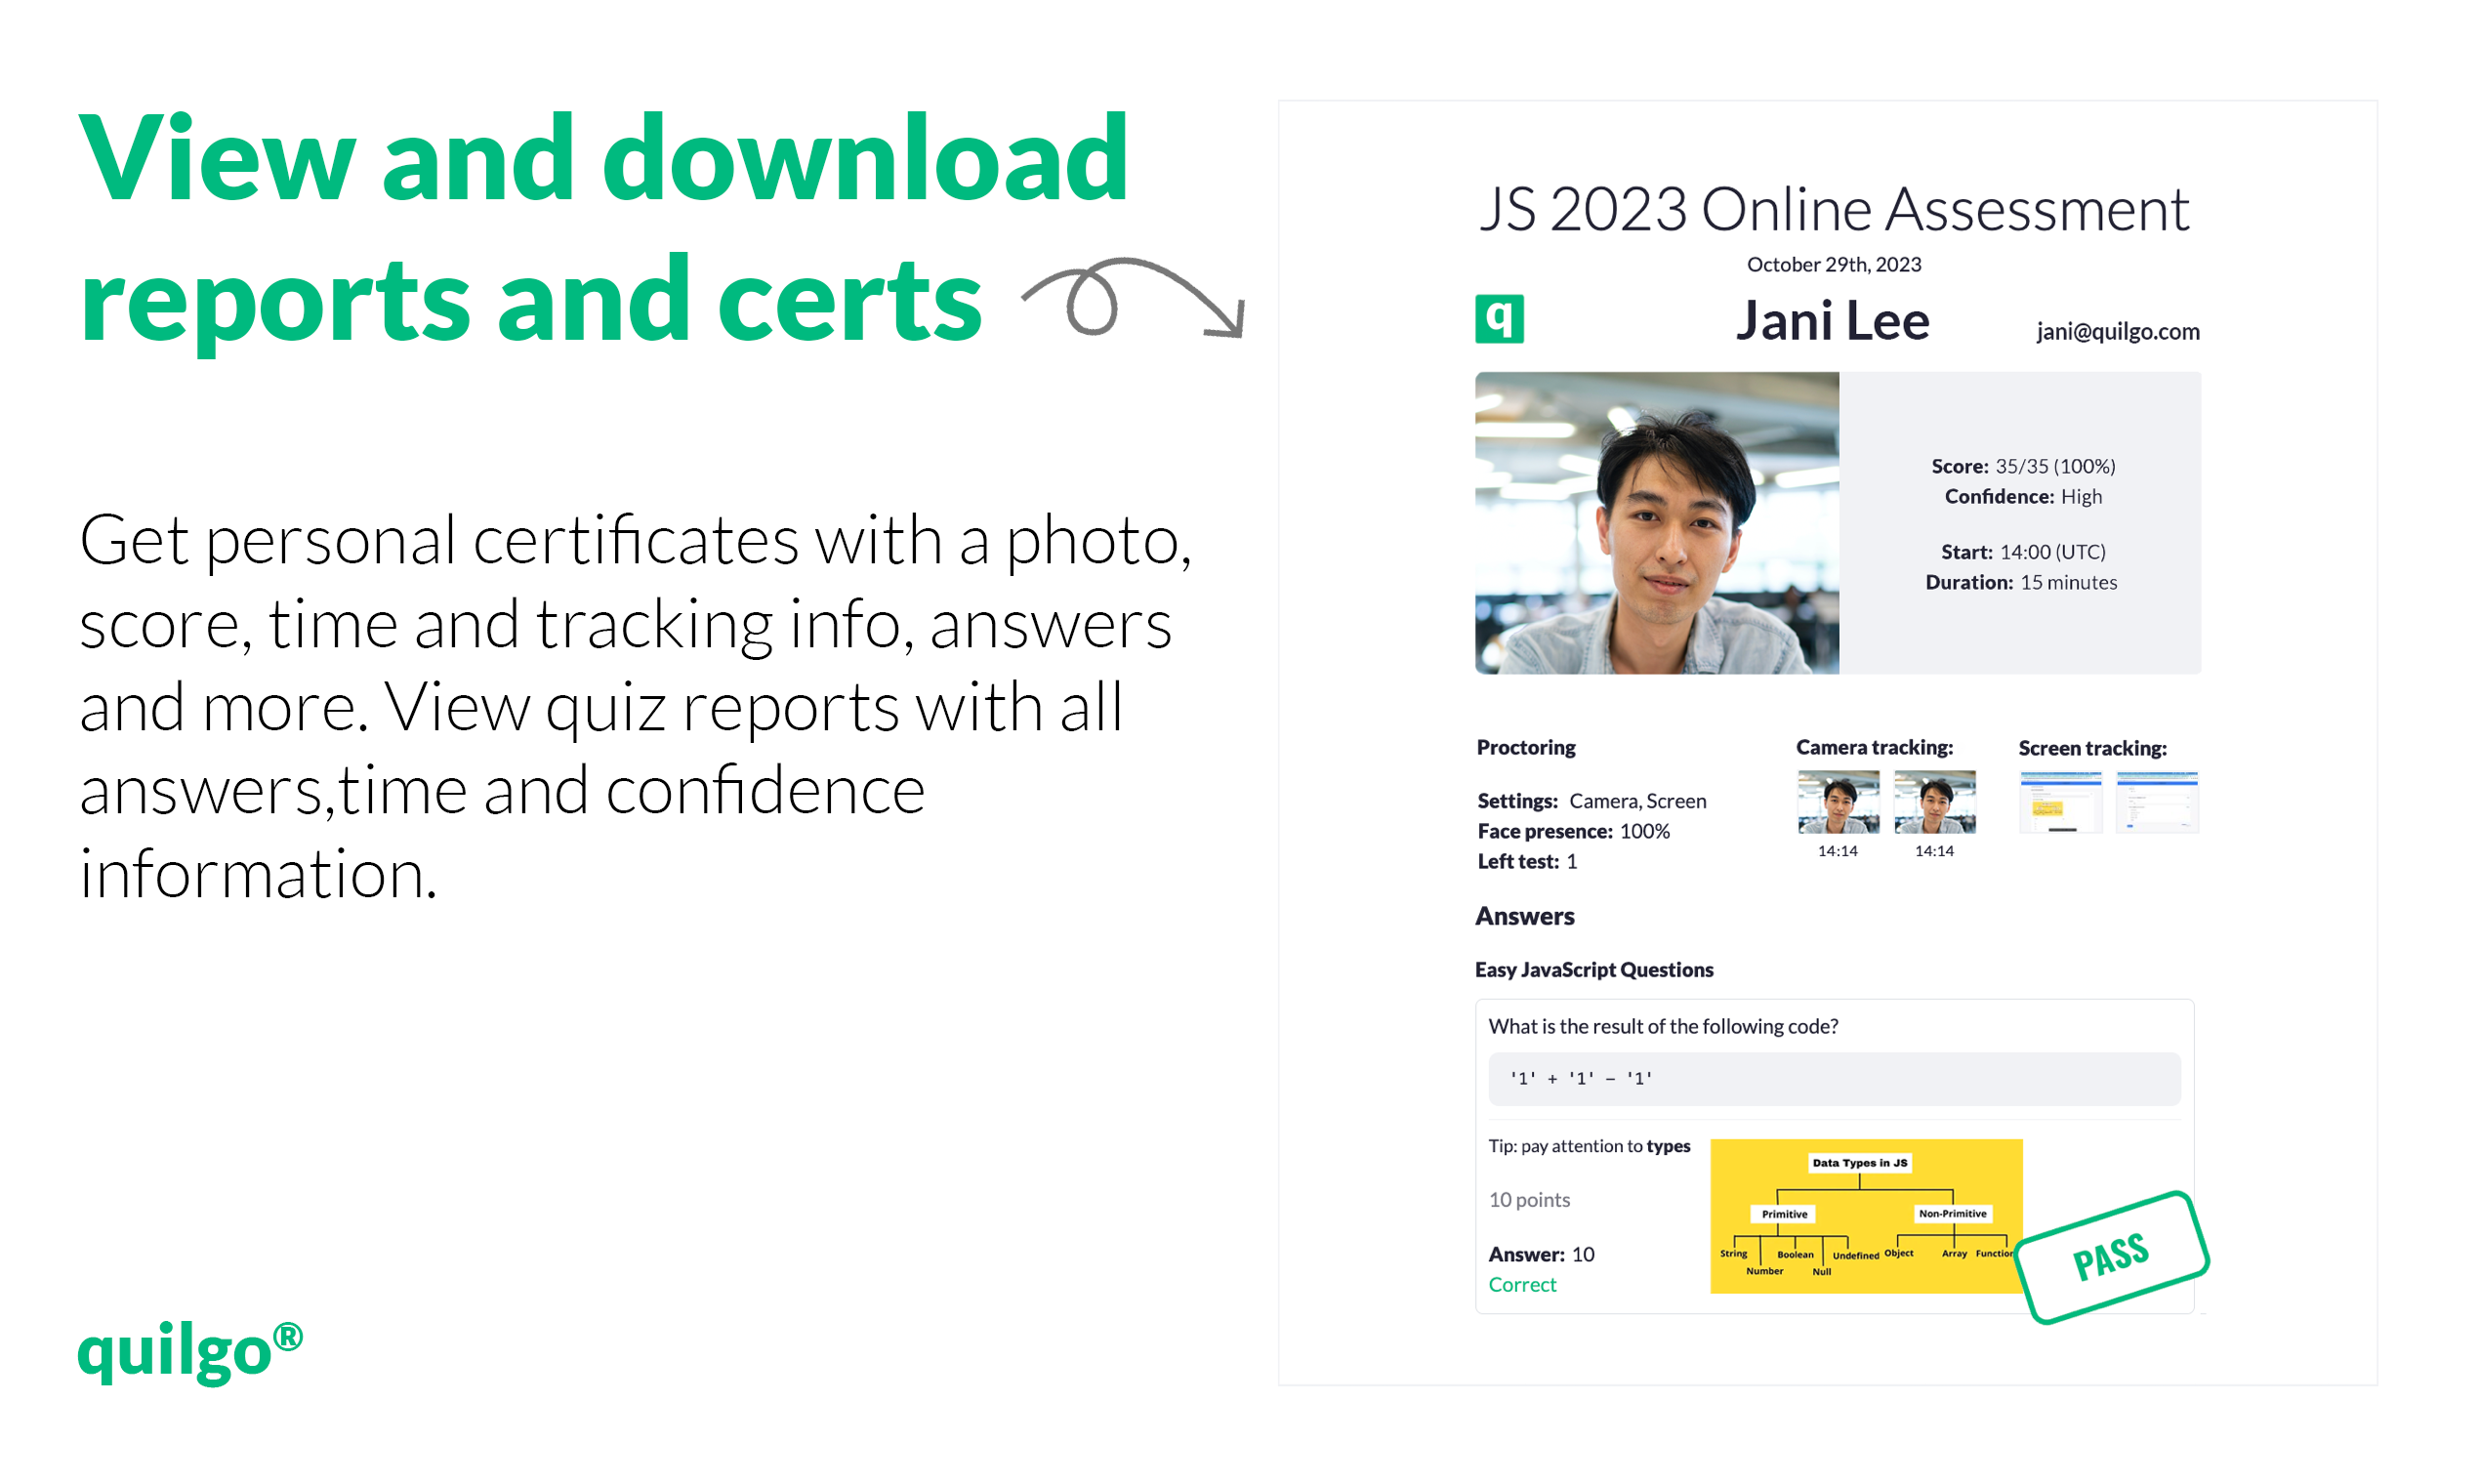This screenshot has height=1484, width=2480.
Task: Open the second camera tracking thumbnail
Action: click(1934, 801)
